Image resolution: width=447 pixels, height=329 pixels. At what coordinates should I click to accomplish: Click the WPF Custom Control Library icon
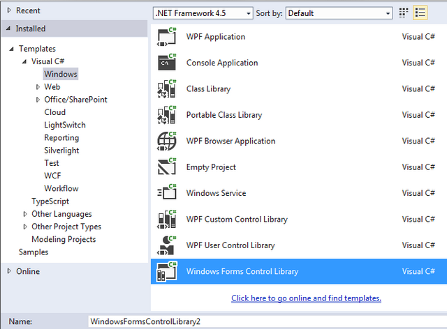167,220
